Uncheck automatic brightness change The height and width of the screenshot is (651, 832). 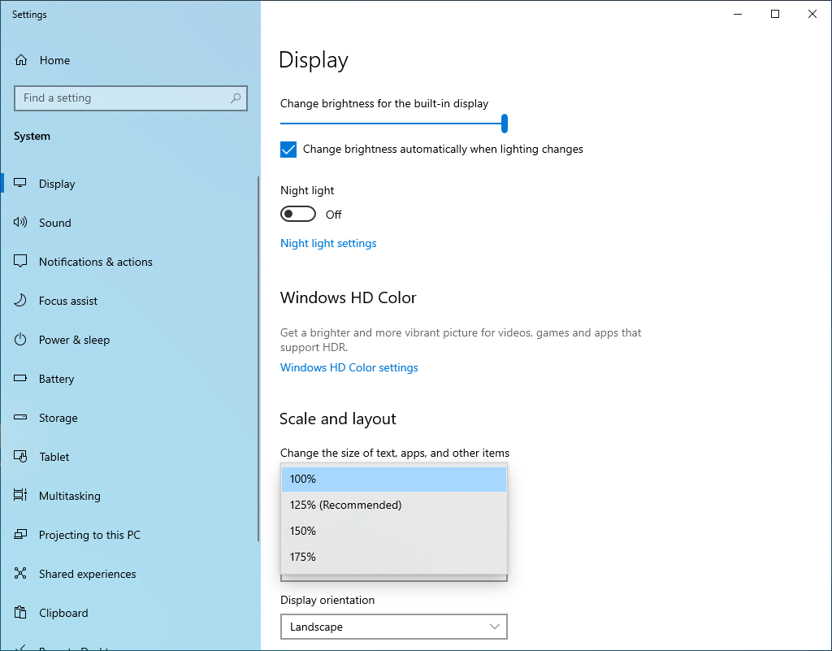(288, 149)
